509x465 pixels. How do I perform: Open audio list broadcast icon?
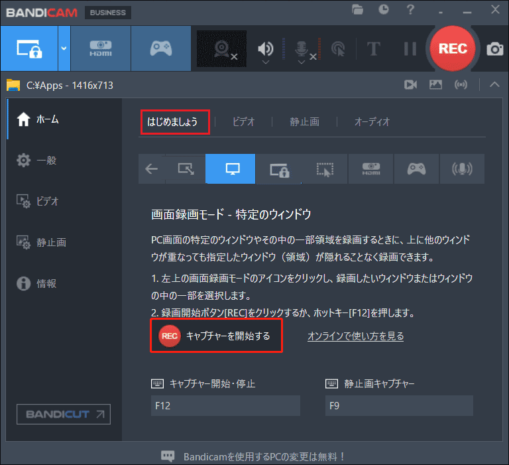(461, 85)
